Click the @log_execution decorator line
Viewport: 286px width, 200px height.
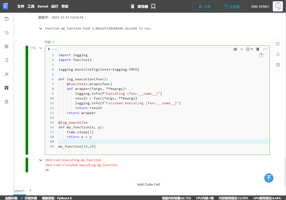[x=73, y=122]
